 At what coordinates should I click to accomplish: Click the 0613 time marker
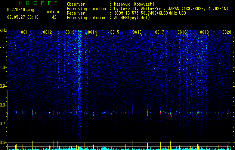(70, 32)
